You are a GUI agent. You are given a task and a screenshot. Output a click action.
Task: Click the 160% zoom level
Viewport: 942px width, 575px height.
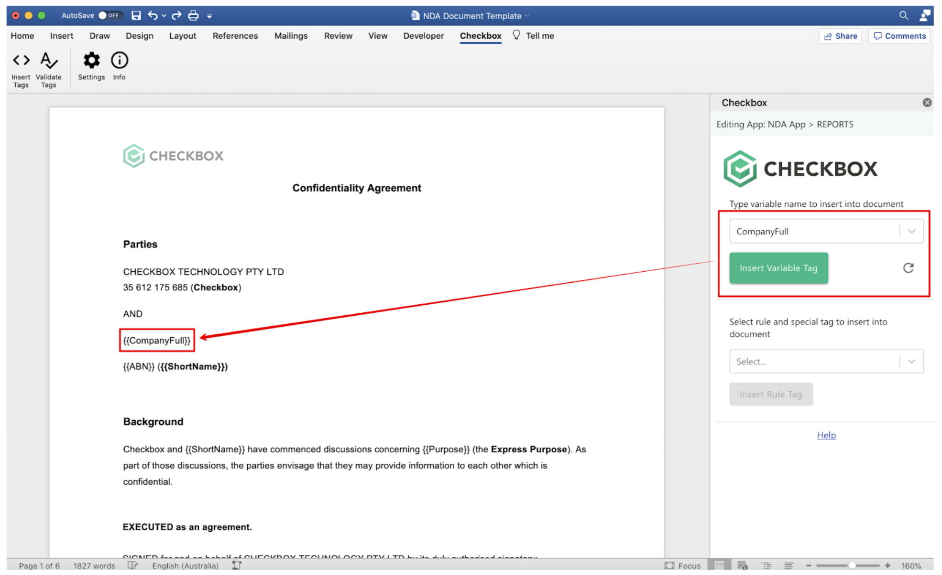pyautogui.click(x=911, y=565)
